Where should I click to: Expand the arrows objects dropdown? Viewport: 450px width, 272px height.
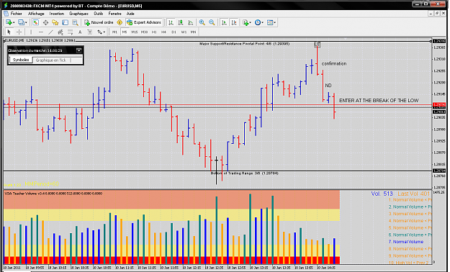[104, 32]
